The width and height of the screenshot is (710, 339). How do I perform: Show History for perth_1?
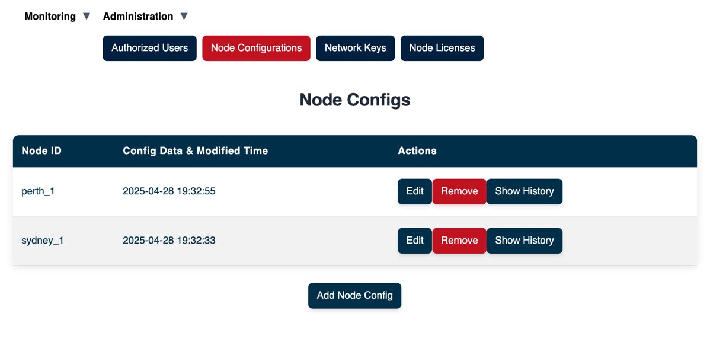click(524, 191)
